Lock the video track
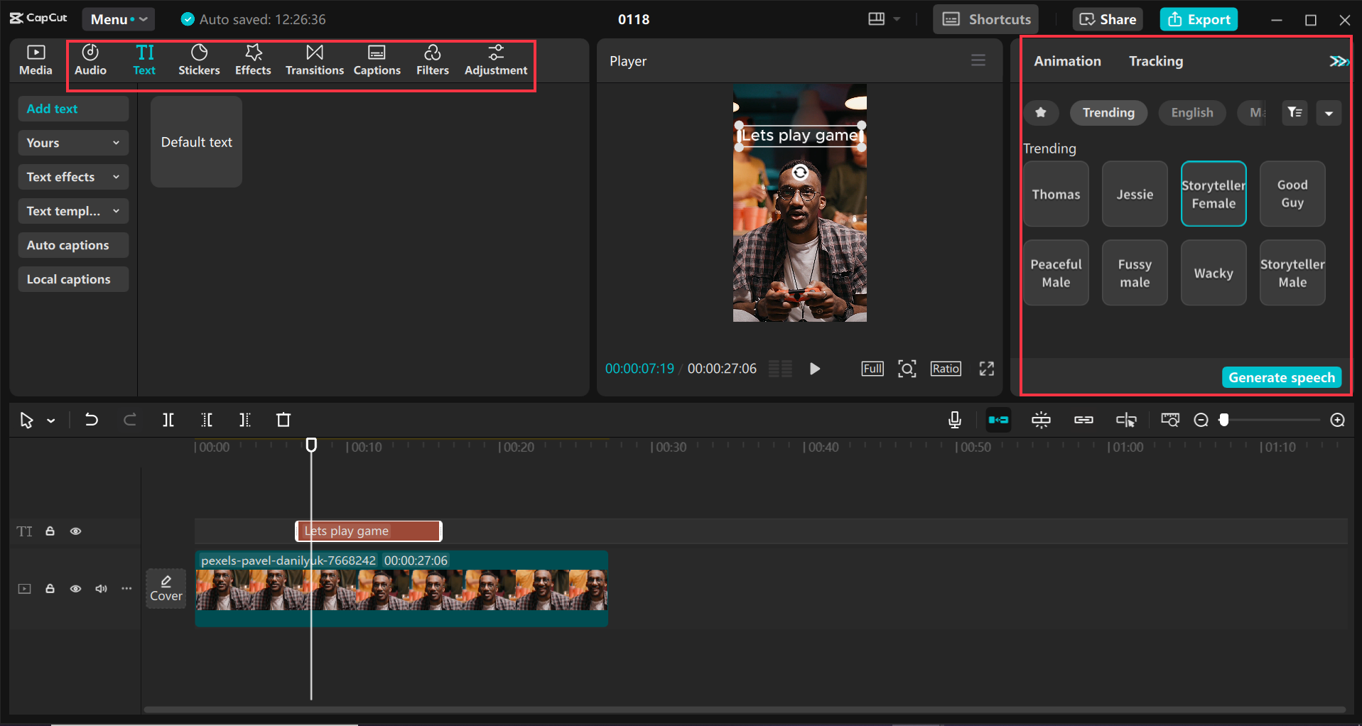This screenshot has width=1362, height=726. point(50,589)
